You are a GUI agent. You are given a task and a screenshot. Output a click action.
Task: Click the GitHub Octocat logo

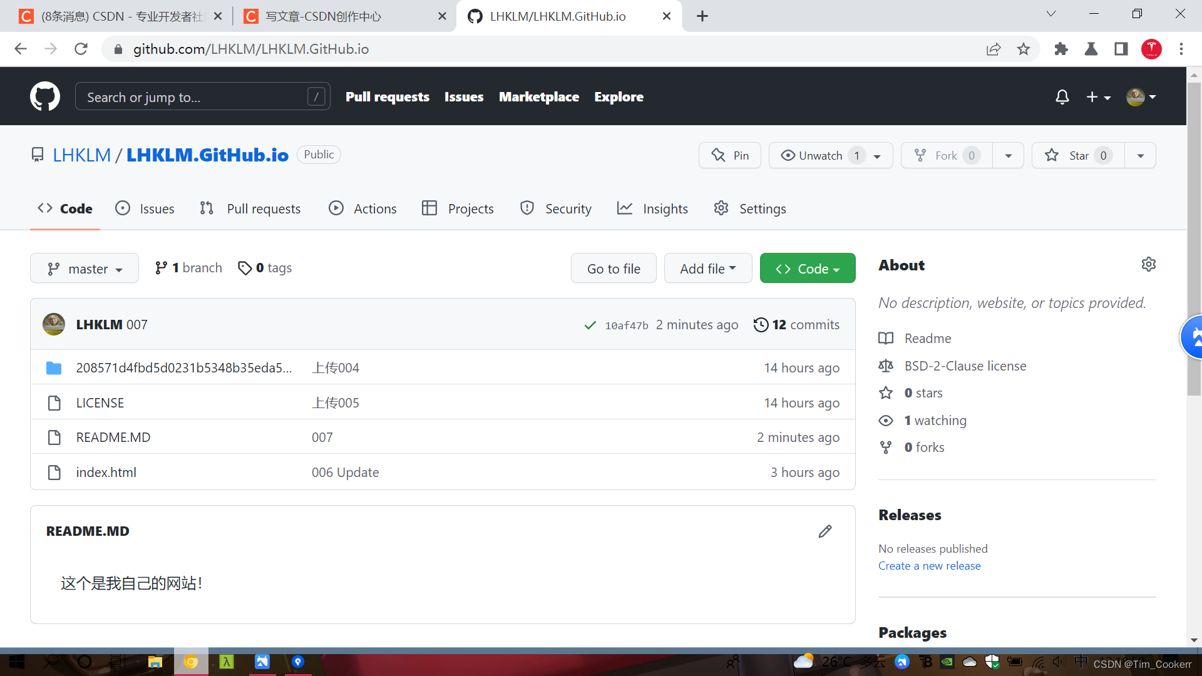[45, 96]
